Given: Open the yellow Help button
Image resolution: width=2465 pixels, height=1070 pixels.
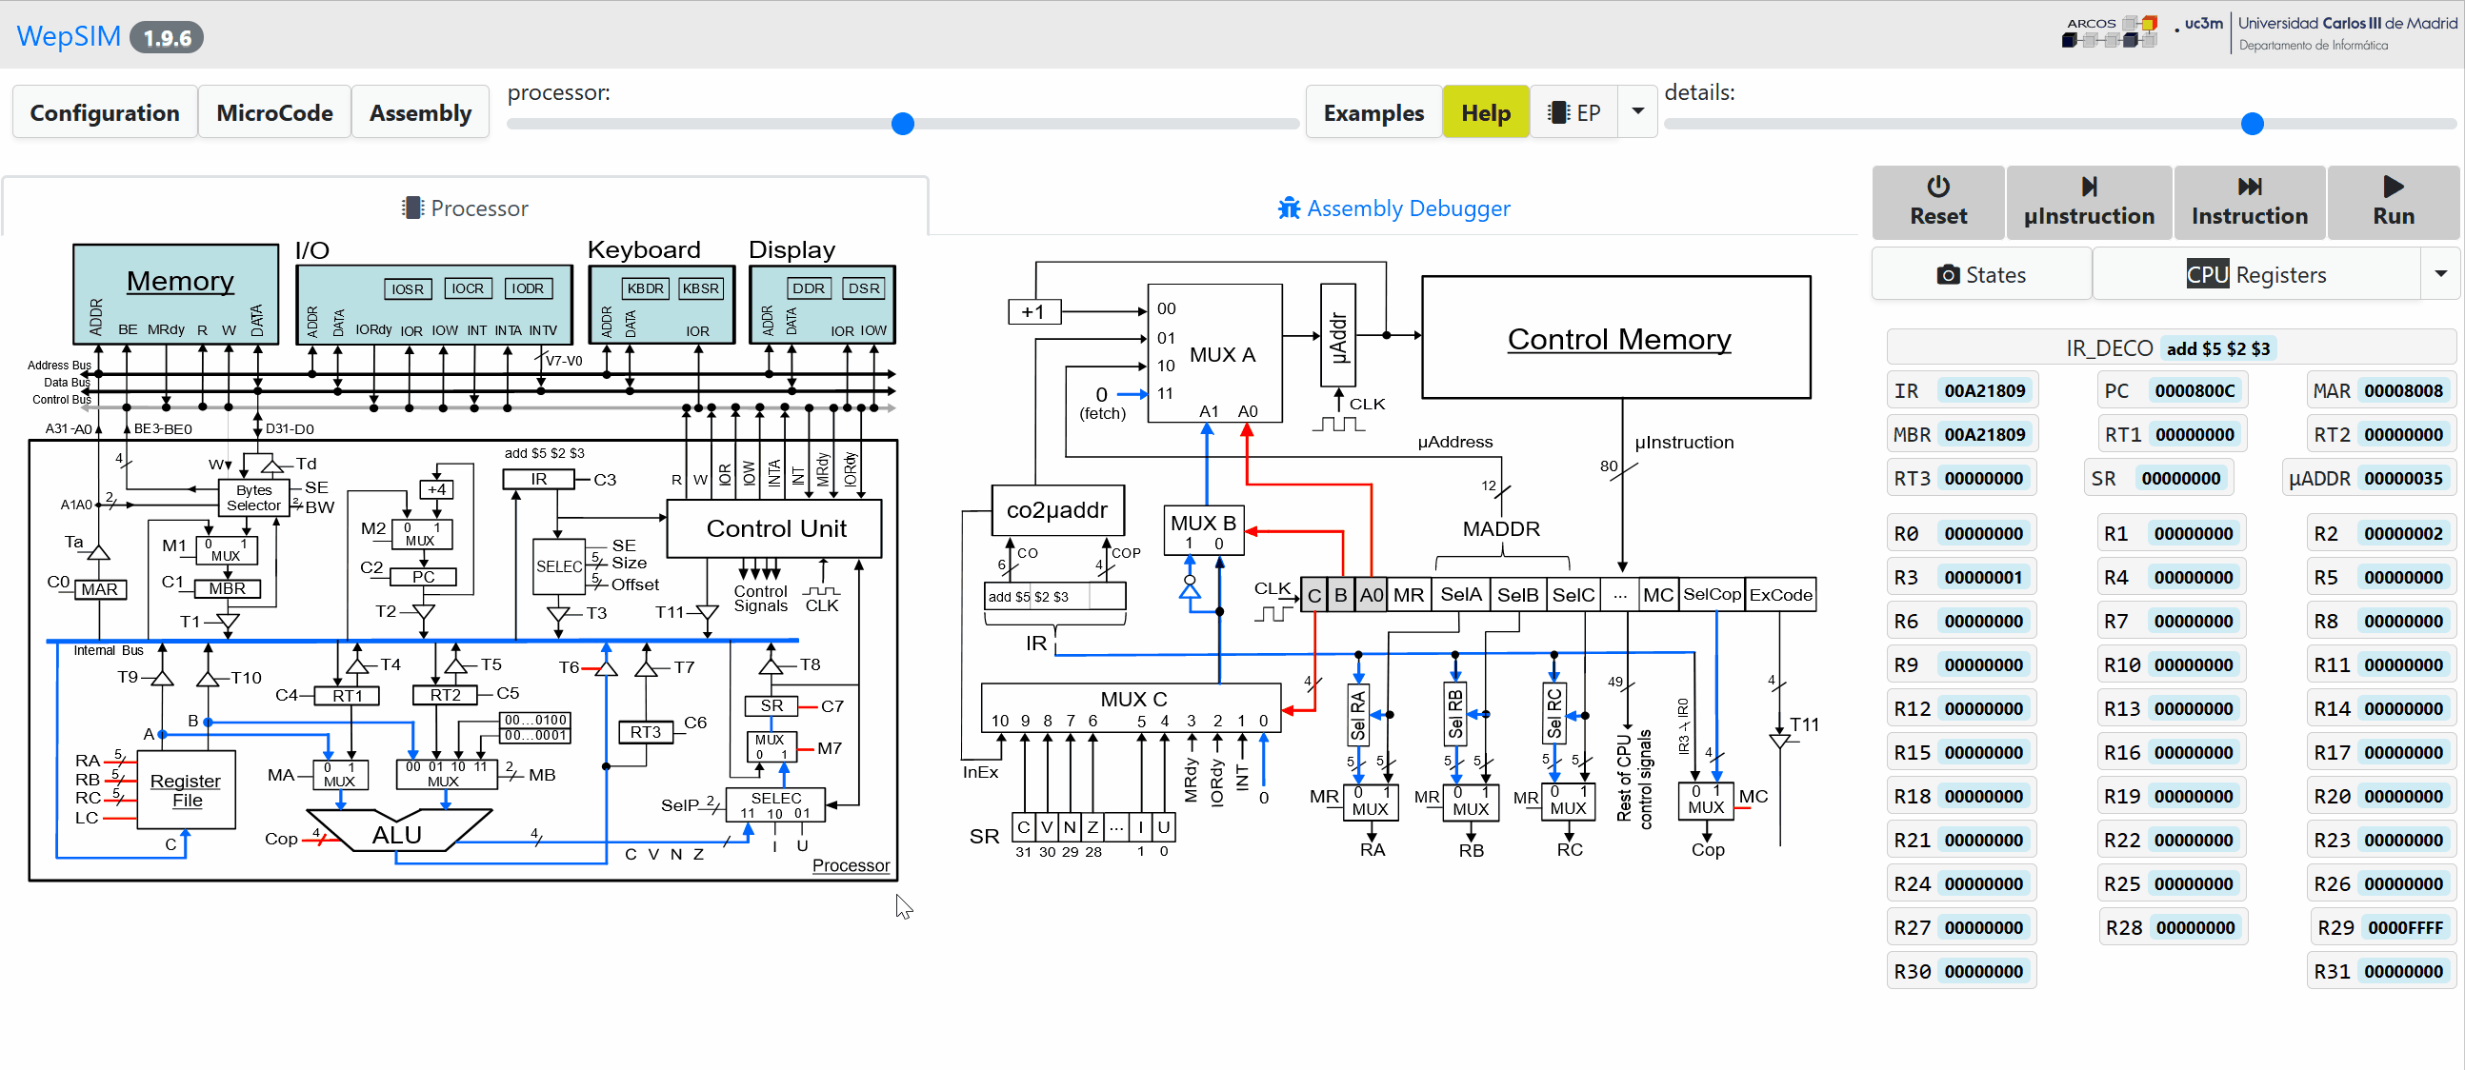Looking at the screenshot, I should tap(1485, 112).
